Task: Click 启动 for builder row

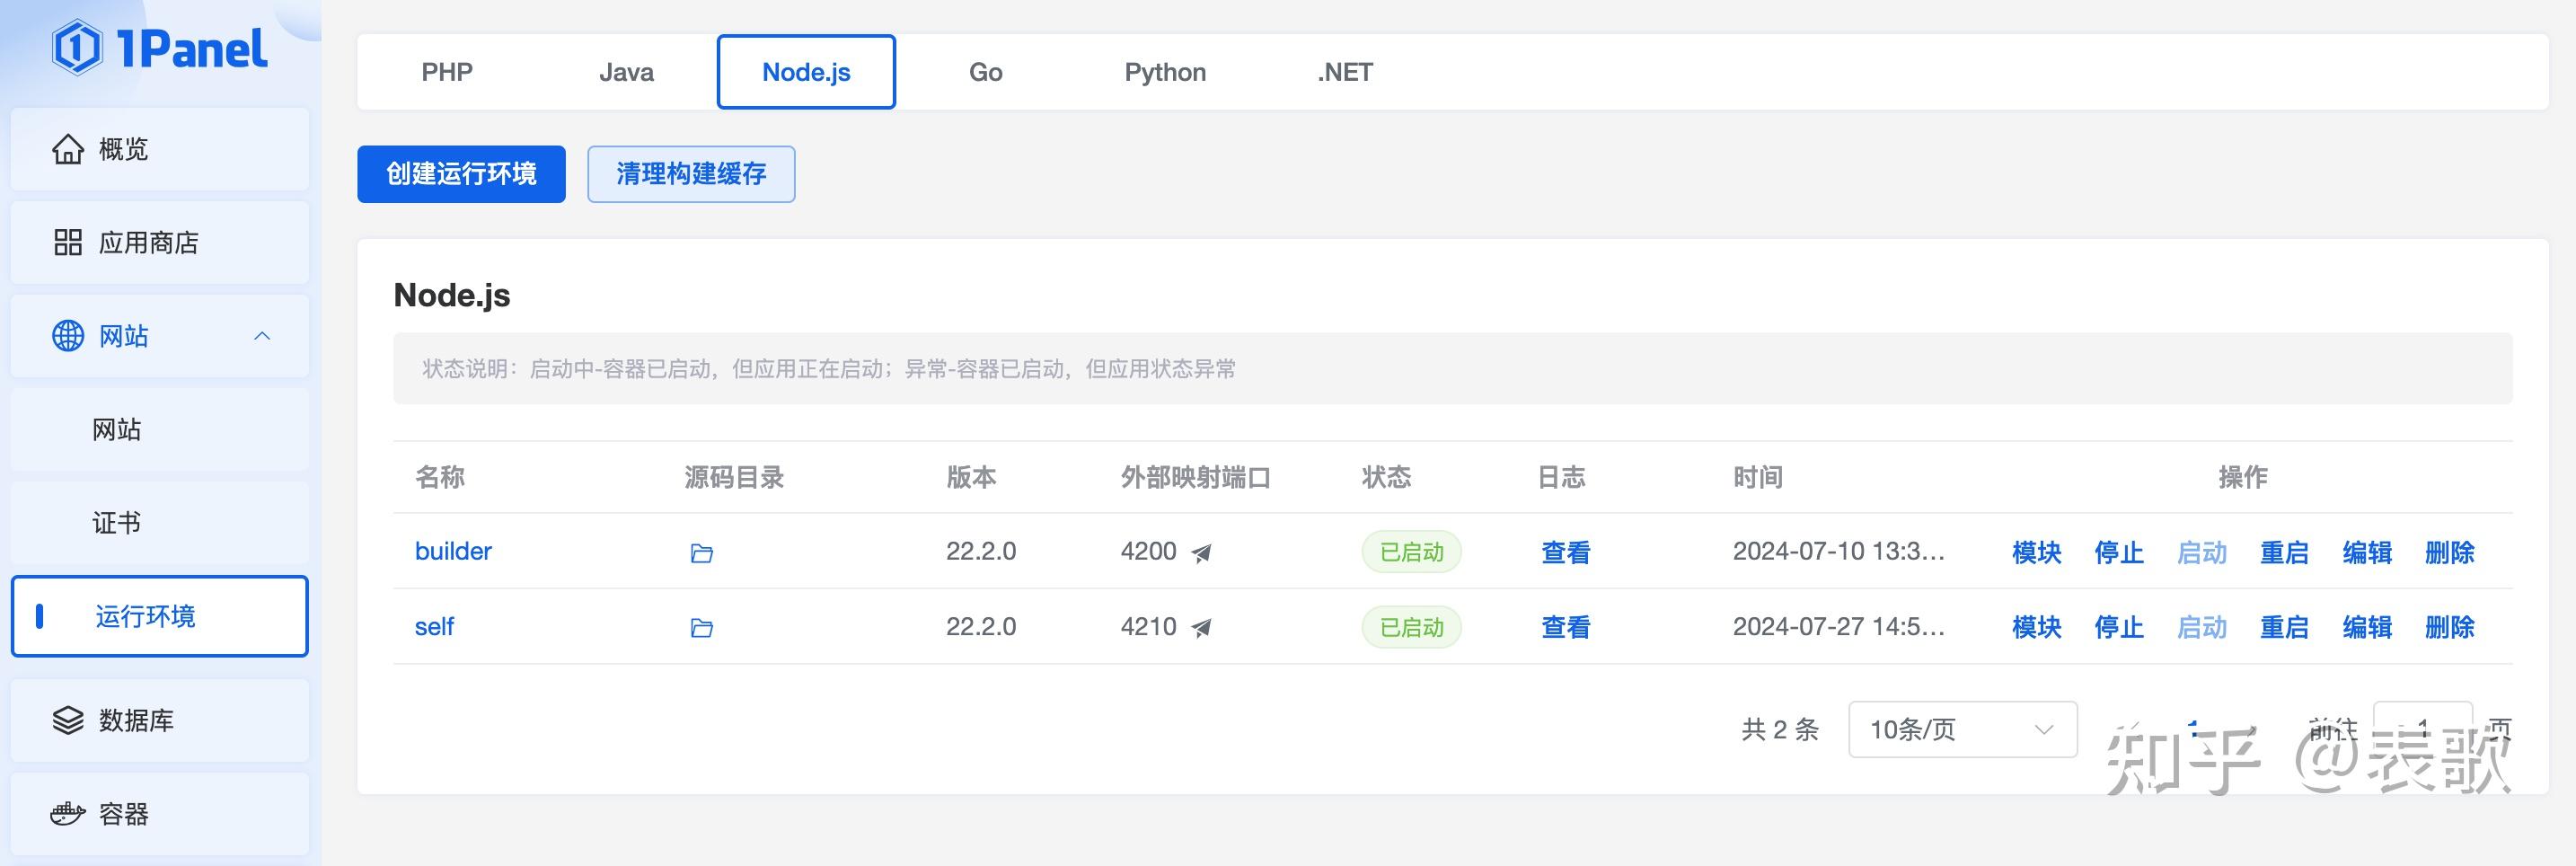Action: pos(2202,552)
